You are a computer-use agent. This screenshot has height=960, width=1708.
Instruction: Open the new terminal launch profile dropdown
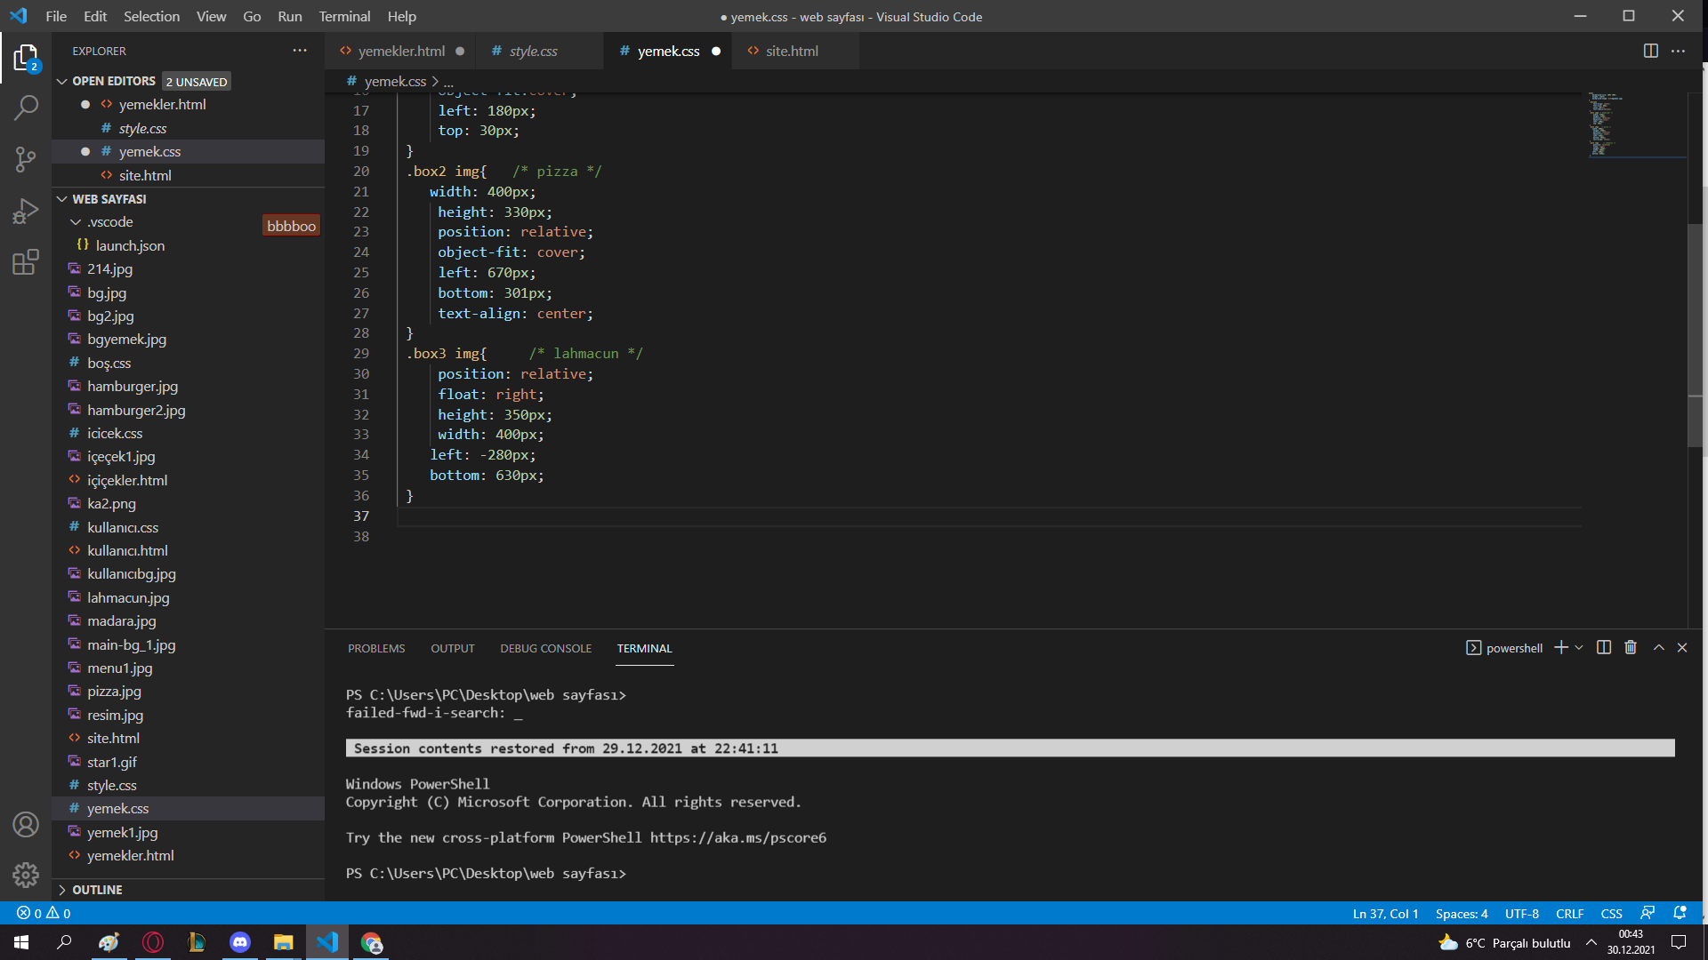click(x=1579, y=648)
